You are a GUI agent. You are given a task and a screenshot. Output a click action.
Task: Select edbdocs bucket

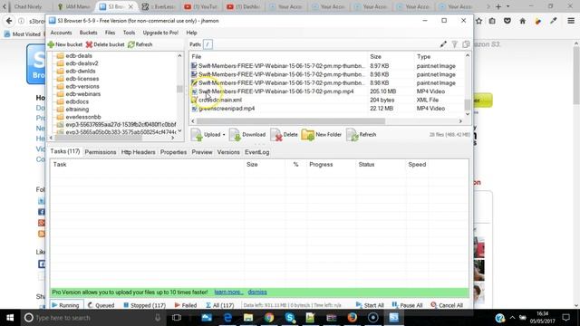77,101
